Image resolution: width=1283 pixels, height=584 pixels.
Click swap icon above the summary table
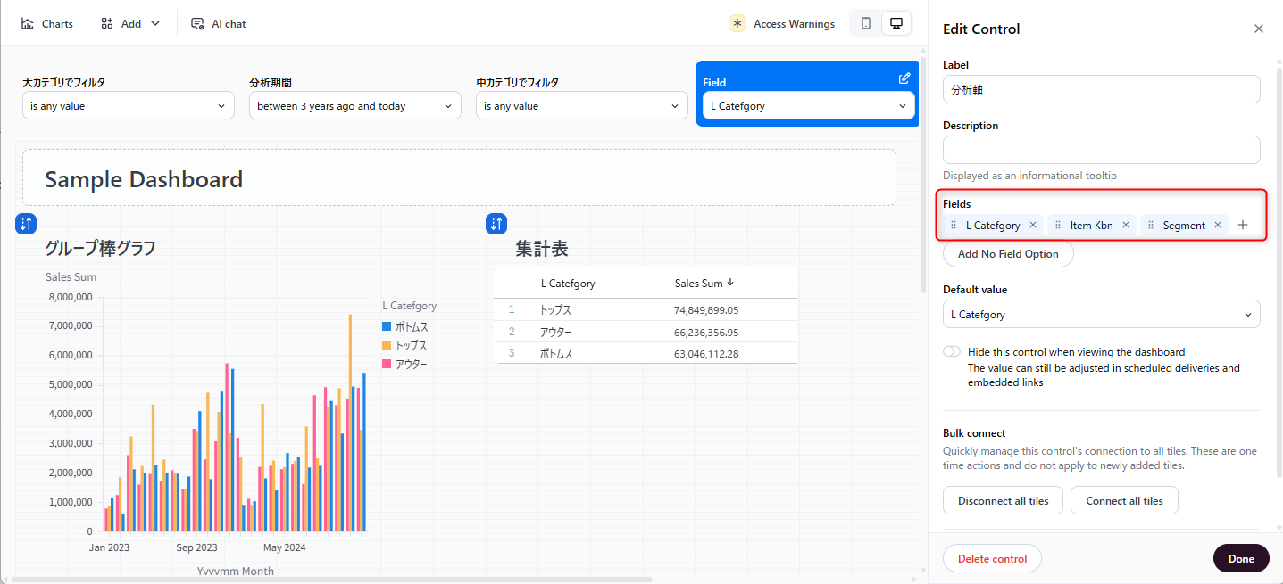point(496,224)
